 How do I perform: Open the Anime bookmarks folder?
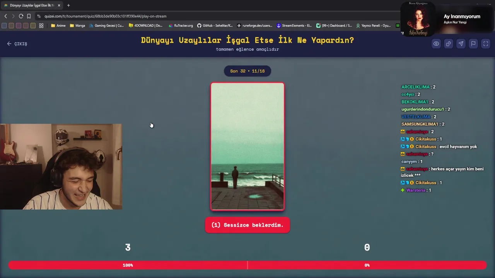point(58,25)
